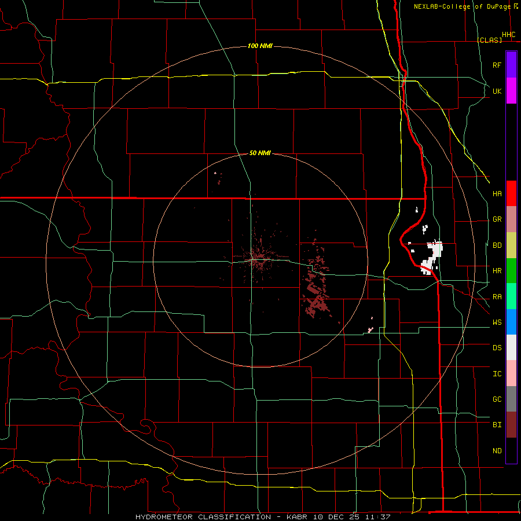Click the [CLAS] units label
This screenshot has width=521, height=521.
[489, 40]
